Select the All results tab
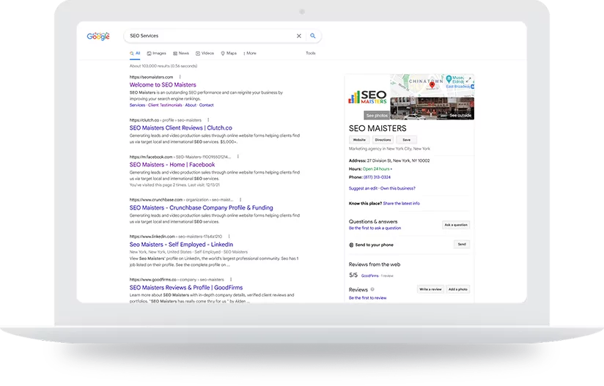604x386 pixels. (135, 53)
